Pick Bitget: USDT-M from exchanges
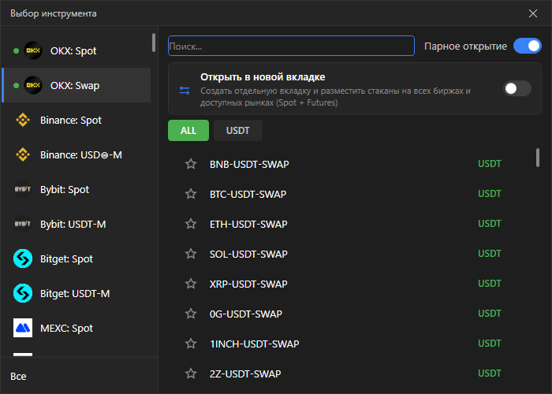 (76, 293)
